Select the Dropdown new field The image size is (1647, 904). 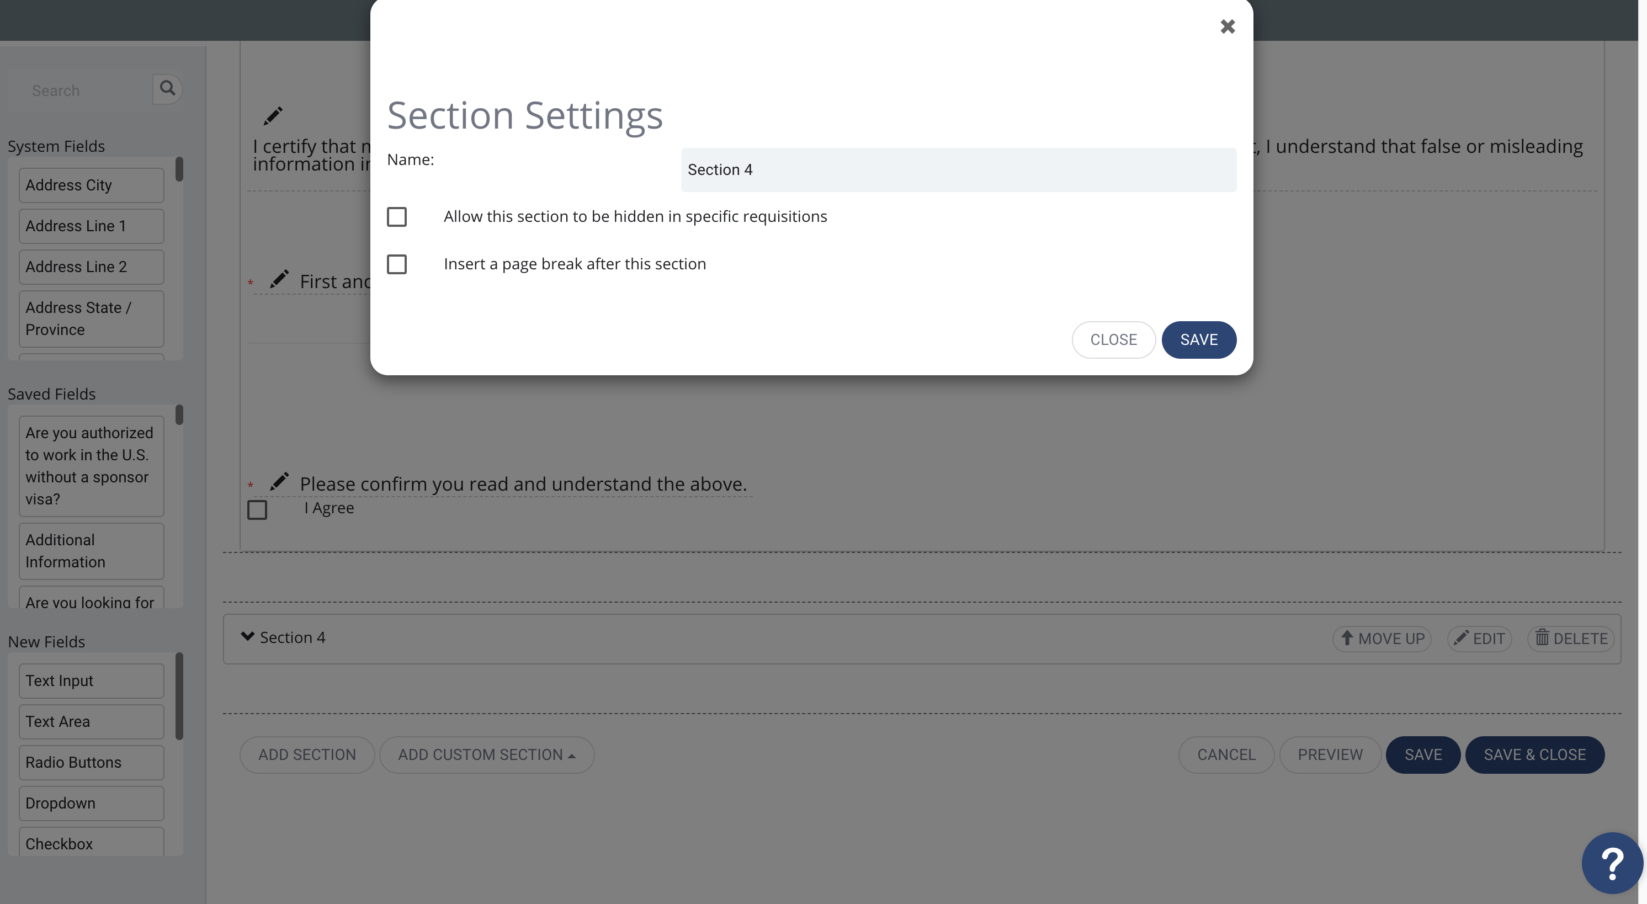pyautogui.click(x=92, y=804)
